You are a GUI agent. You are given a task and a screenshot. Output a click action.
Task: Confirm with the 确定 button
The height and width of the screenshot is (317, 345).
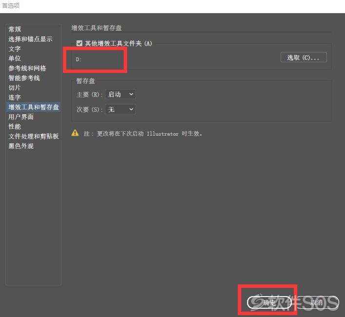pos(269,302)
